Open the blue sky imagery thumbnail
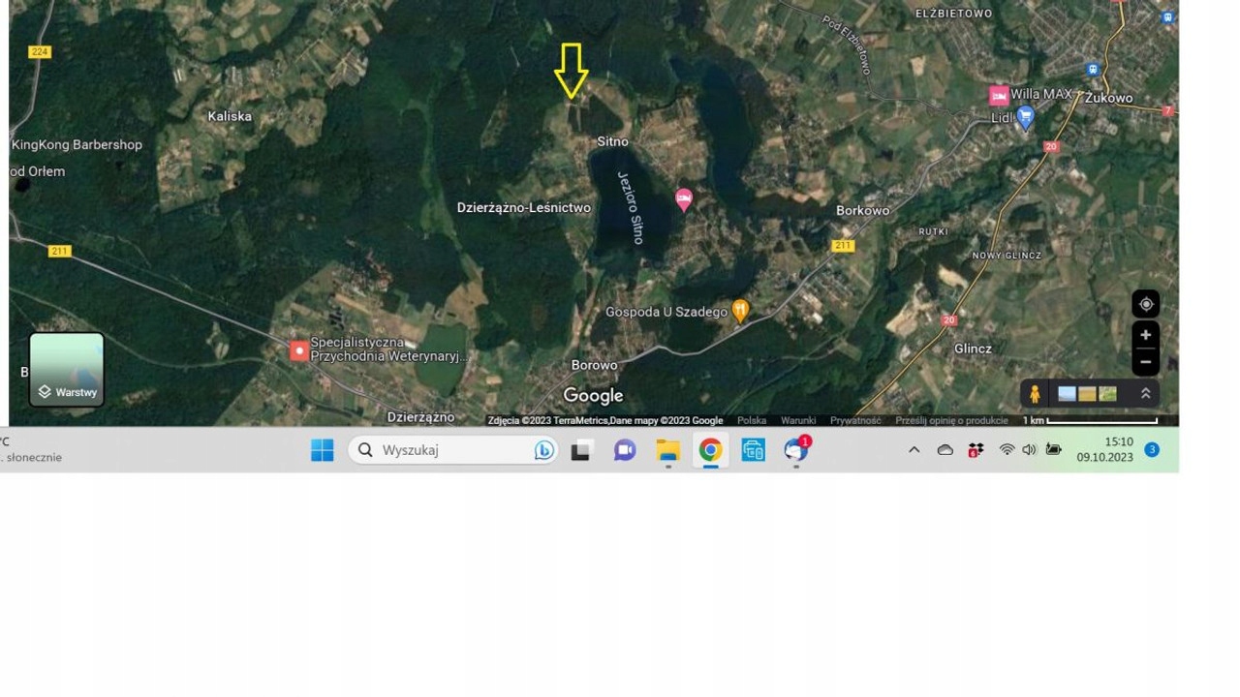Screen dimensions: 1240x697 (1067, 394)
